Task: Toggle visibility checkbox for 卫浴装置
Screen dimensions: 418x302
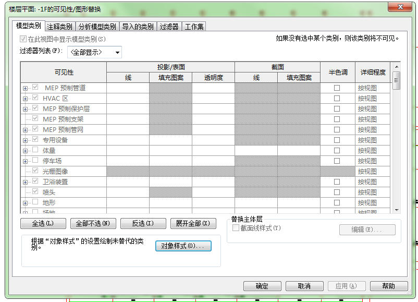Action: point(35,180)
